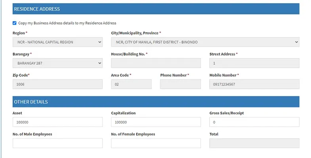
Task: Expand City/Municipality, Province dropdown
Action: point(205,42)
